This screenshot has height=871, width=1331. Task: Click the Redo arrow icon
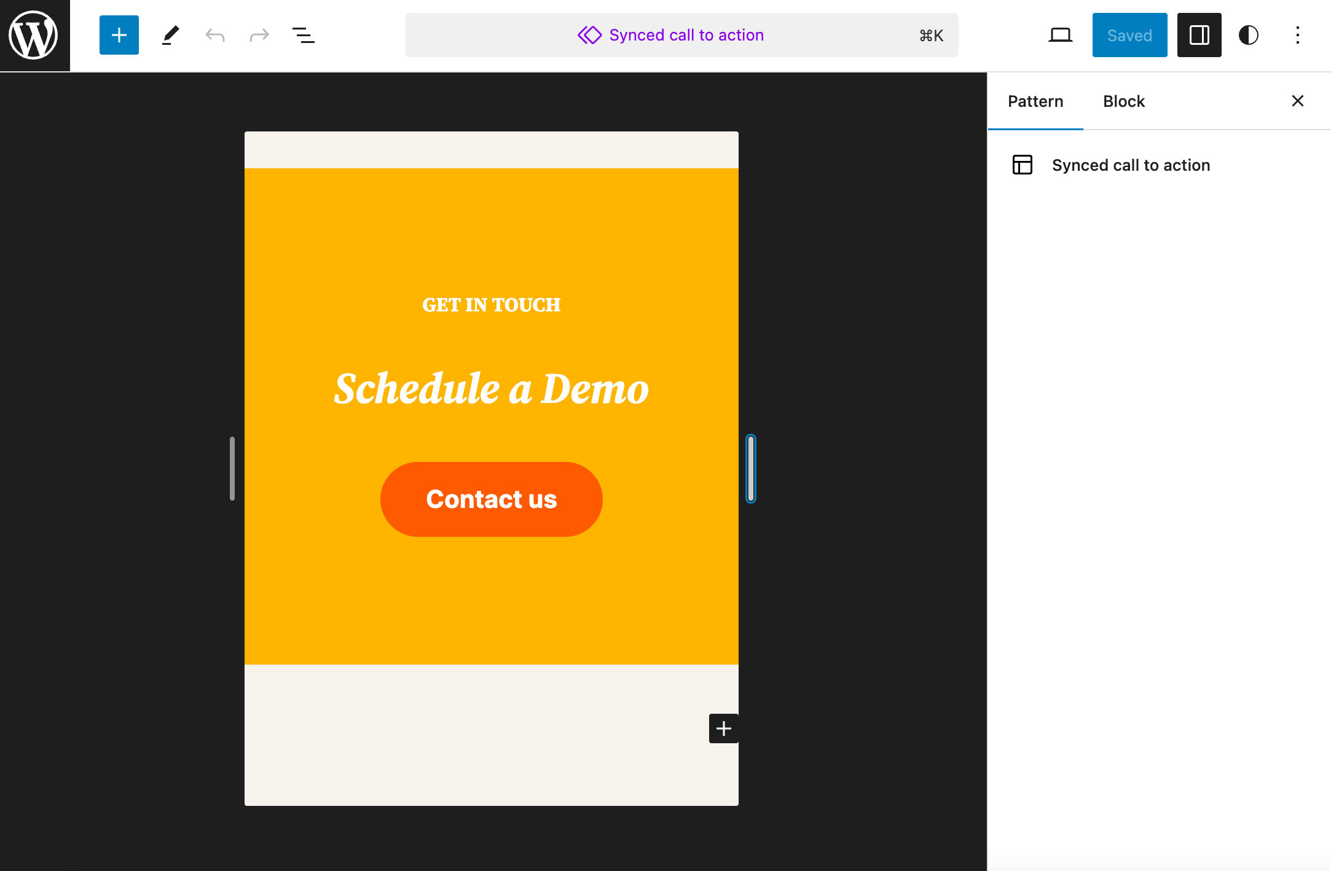(257, 35)
